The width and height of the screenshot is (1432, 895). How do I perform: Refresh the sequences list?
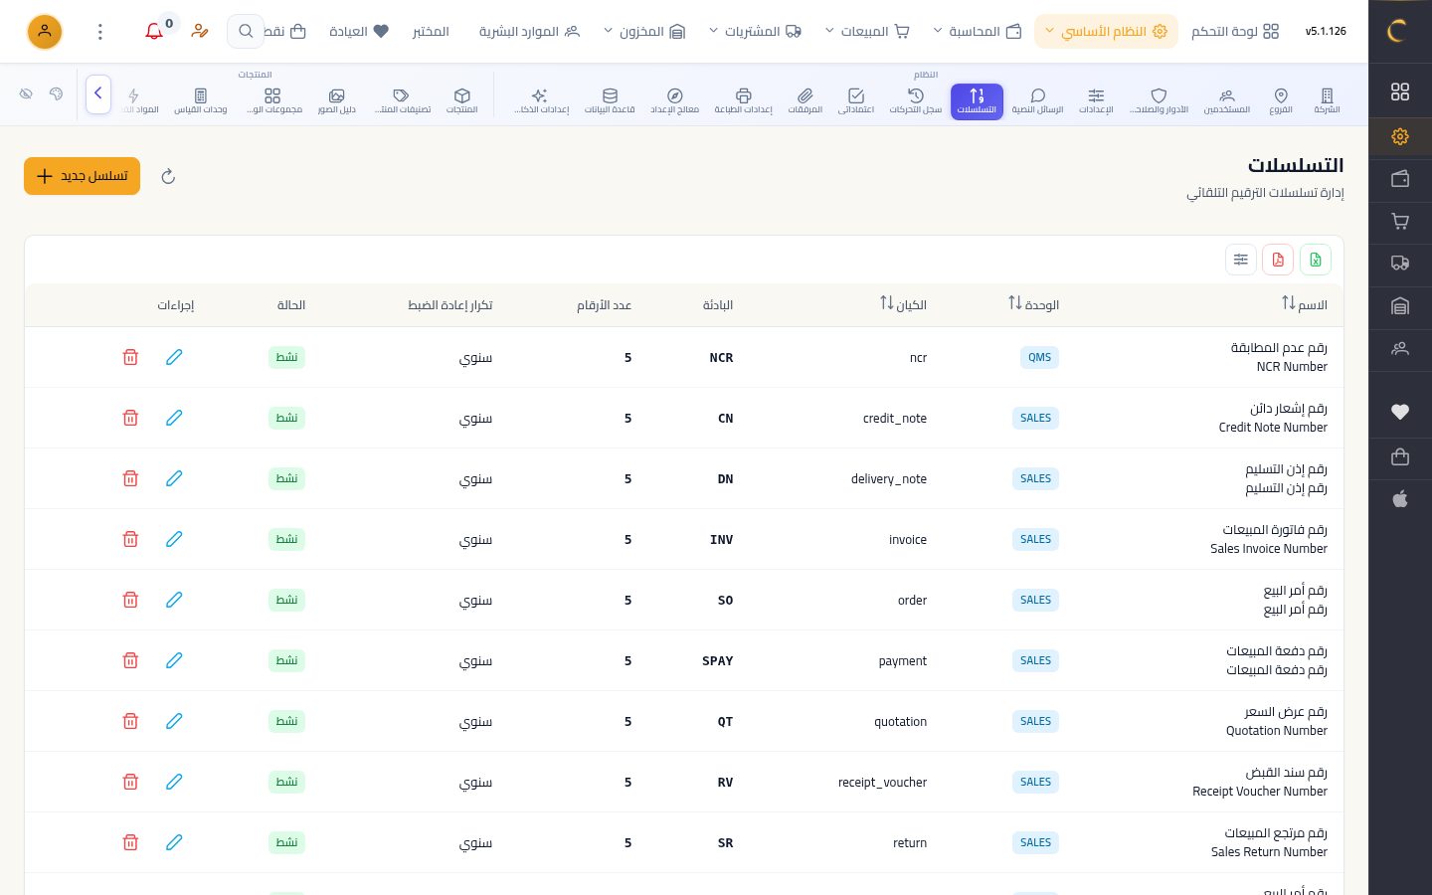click(168, 176)
